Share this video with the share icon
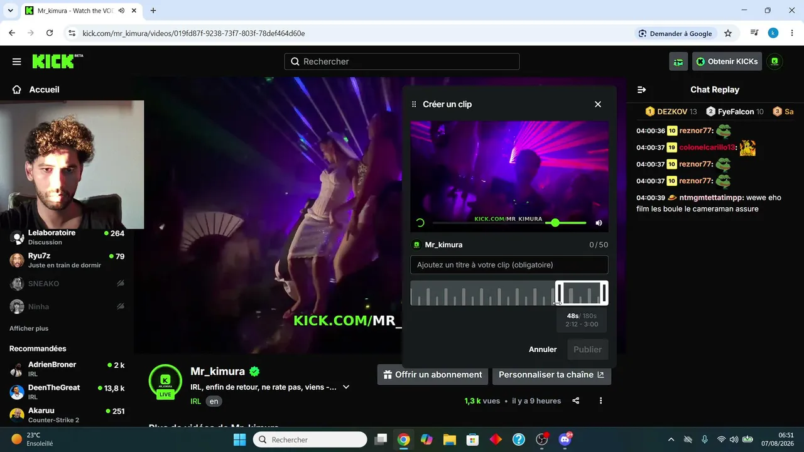 pyautogui.click(x=576, y=401)
